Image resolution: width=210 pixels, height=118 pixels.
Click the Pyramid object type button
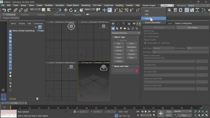point(131,54)
